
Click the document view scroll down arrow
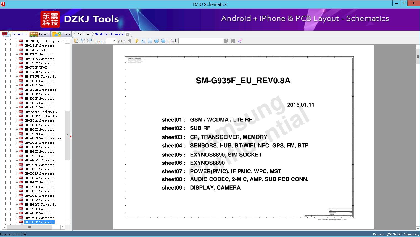(418, 228)
